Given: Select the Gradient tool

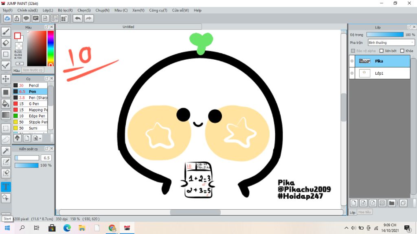Looking at the screenshot, I should [6, 115].
